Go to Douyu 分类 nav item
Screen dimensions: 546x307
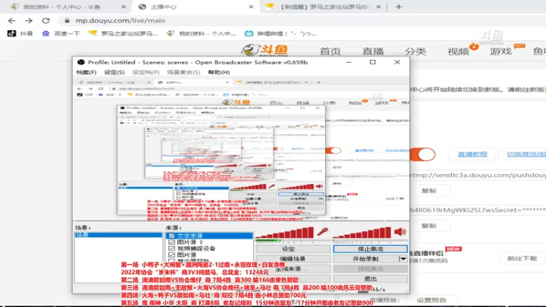416,52
